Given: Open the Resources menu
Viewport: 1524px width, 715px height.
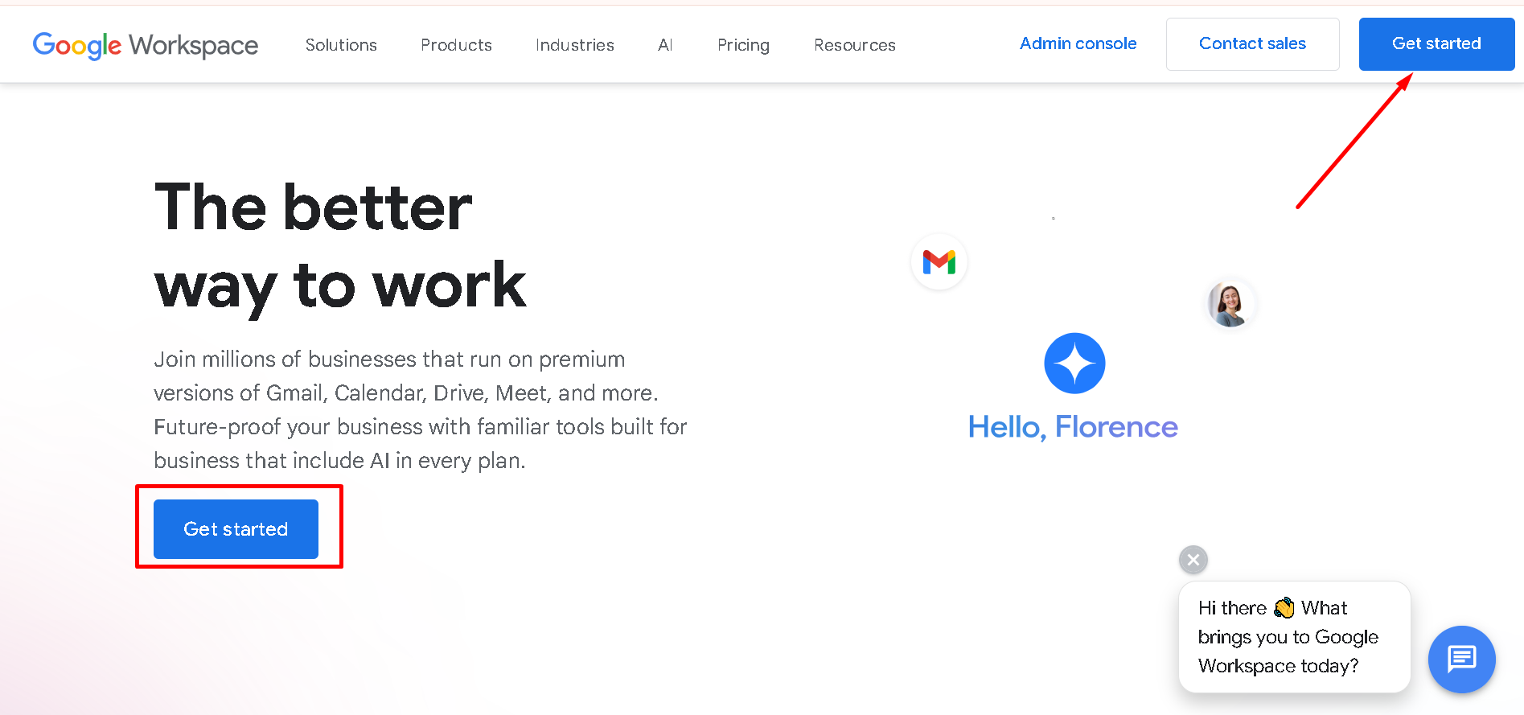Looking at the screenshot, I should 855,45.
